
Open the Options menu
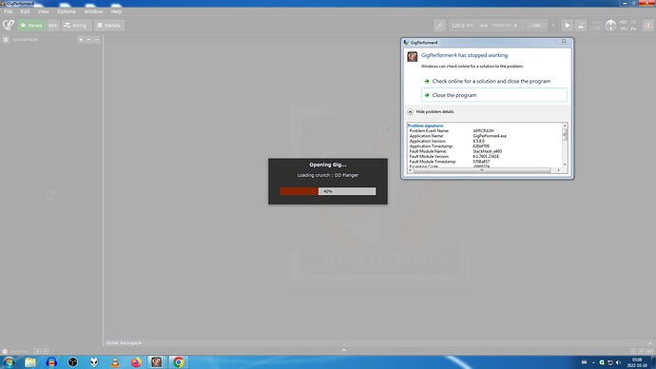[67, 11]
